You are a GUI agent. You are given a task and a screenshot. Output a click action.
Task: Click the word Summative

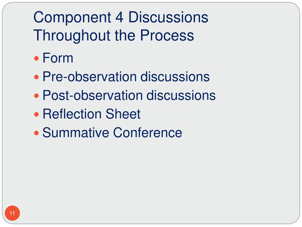(76, 133)
